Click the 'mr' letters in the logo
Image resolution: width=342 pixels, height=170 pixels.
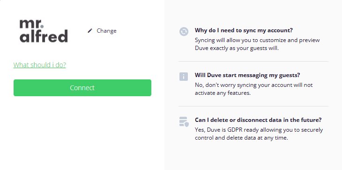pyautogui.click(x=30, y=24)
